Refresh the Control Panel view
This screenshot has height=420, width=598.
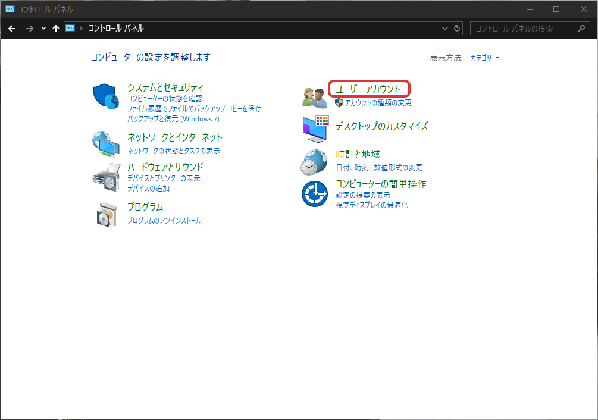(x=457, y=28)
